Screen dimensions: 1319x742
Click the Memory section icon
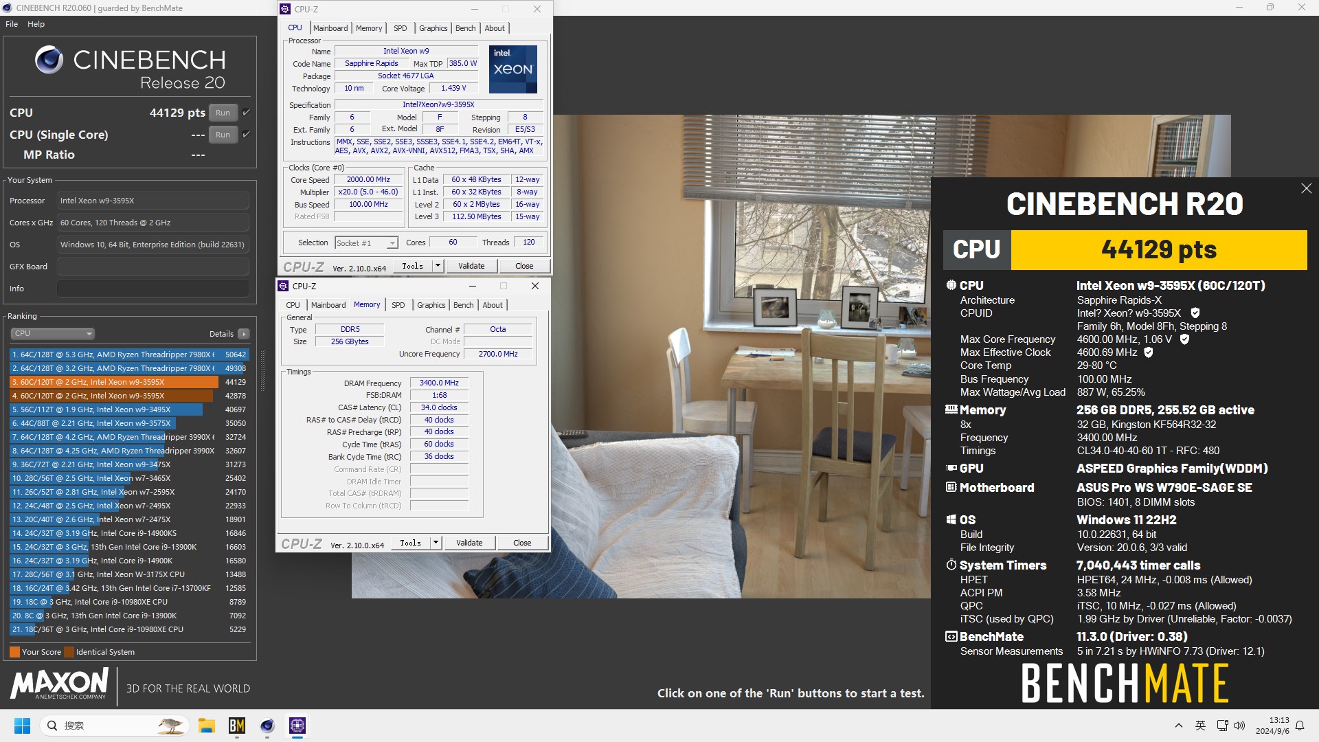[x=951, y=409]
